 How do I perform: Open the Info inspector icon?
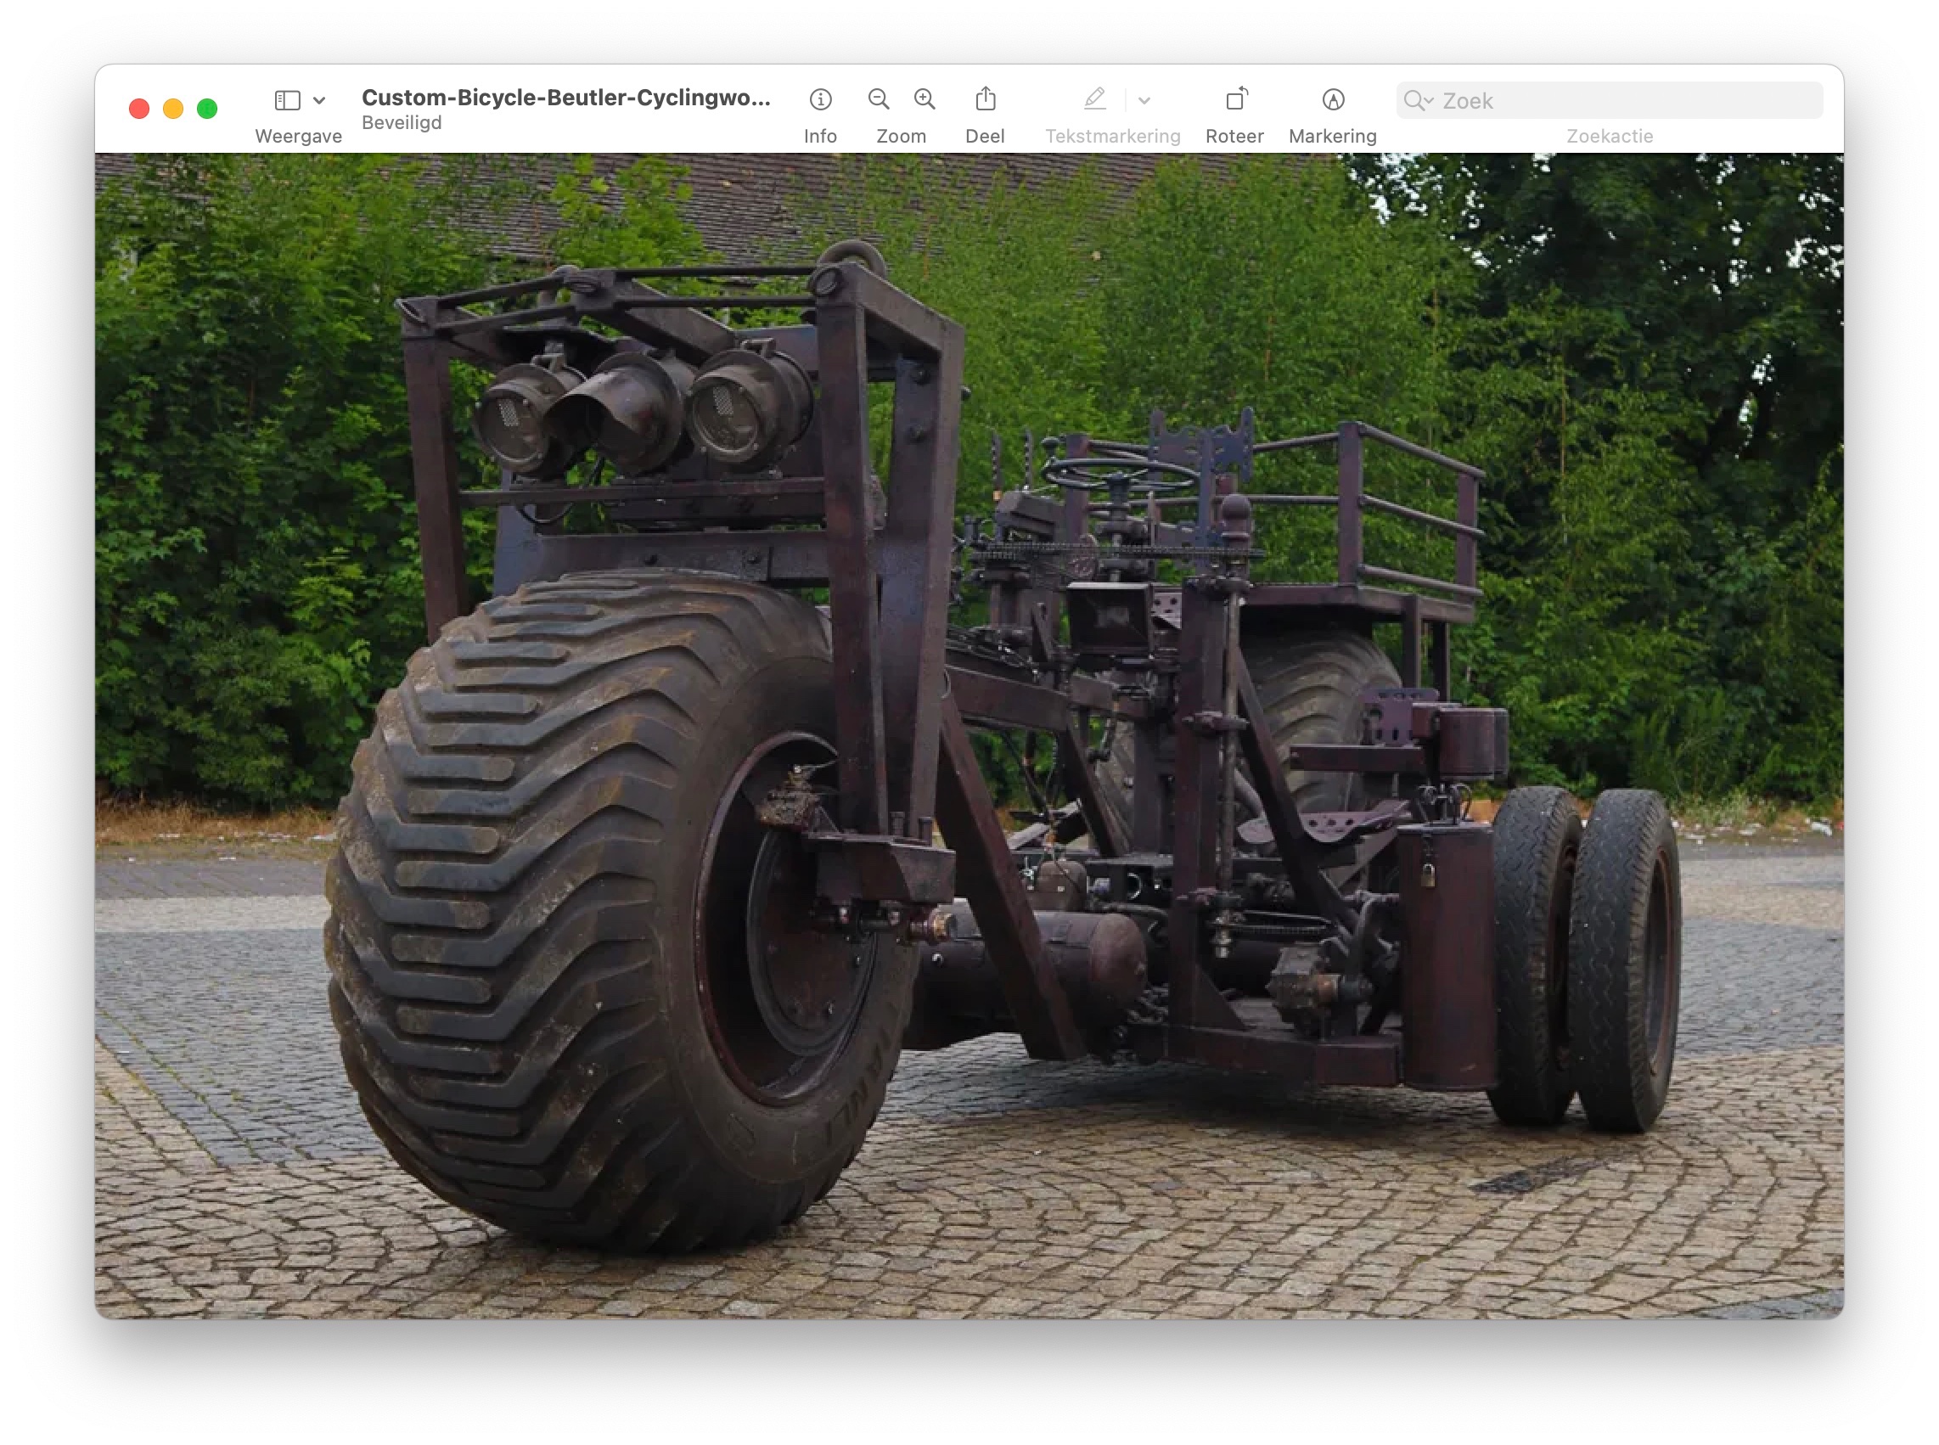click(819, 99)
